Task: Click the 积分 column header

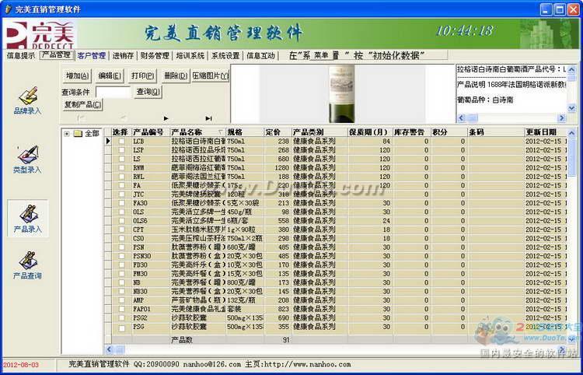Action: [x=449, y=132]
